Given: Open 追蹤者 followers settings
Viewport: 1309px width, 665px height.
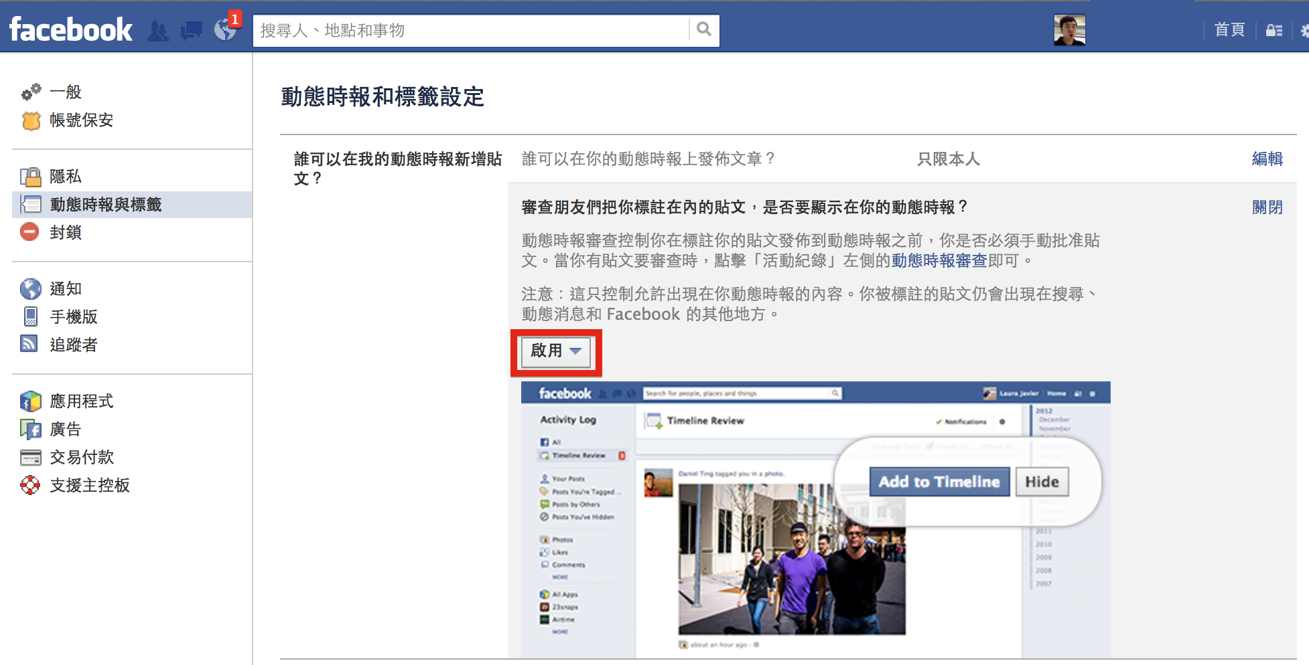Looking at the screenshot, I should point(74,345).
